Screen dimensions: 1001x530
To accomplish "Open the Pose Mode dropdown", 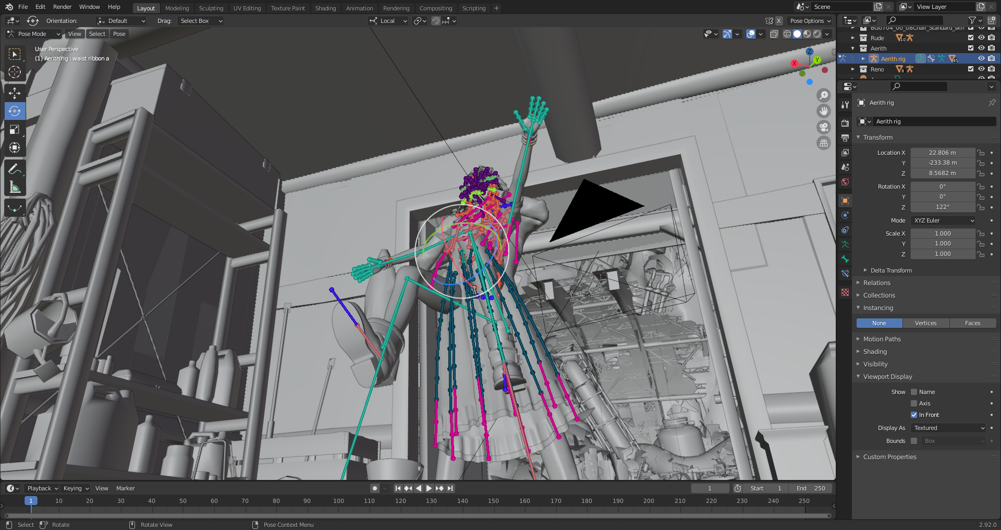I will 34,34.
